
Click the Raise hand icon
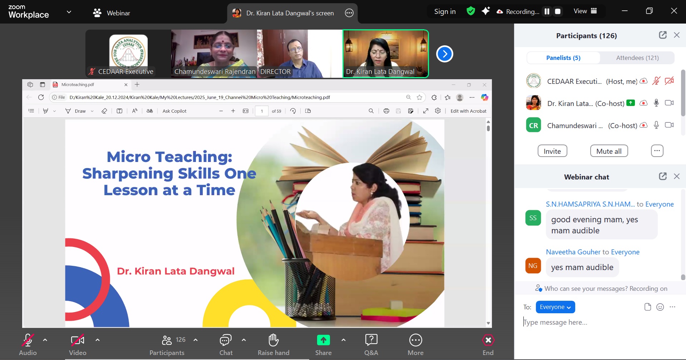click(x=273, y=340)
